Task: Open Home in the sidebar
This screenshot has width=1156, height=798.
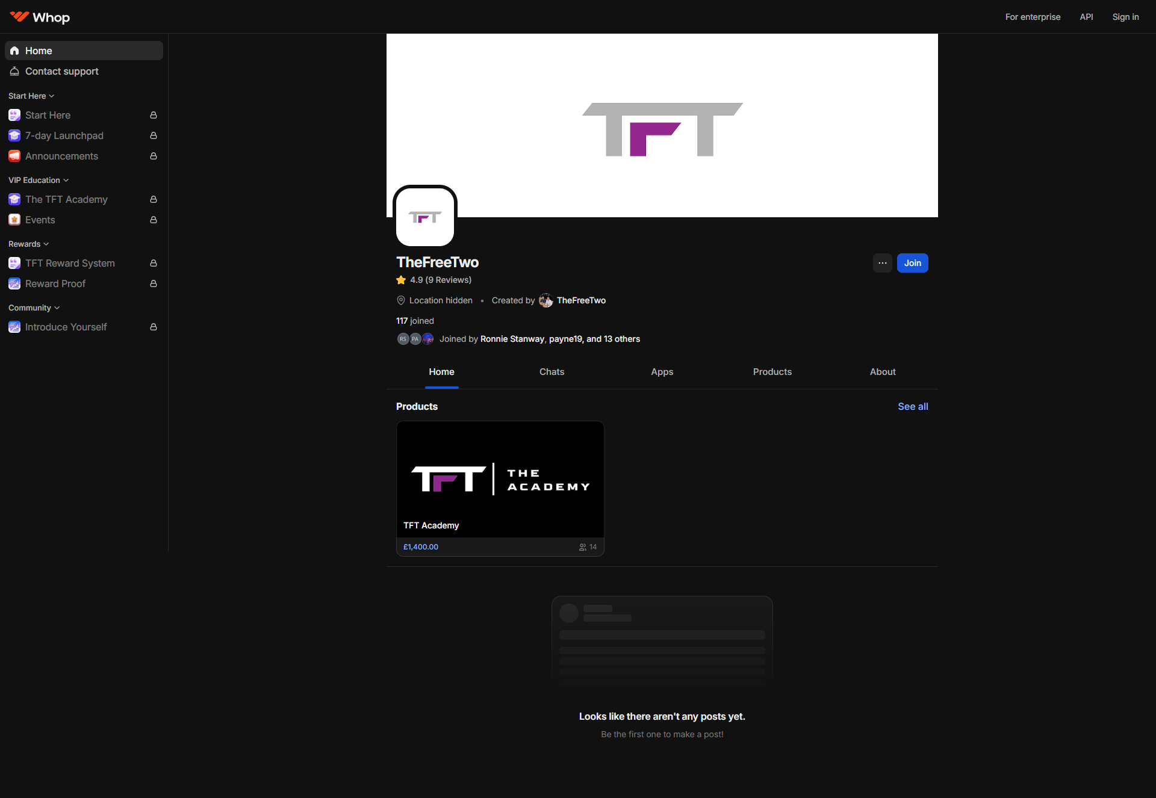Action: pos(84,51)
